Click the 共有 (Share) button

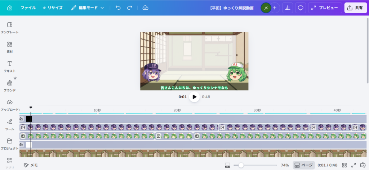[x=355, y=8]
